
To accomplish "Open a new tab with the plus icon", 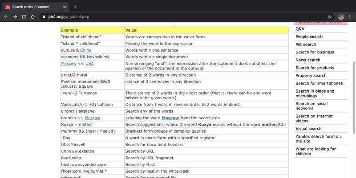I will (x=75, y=7).
